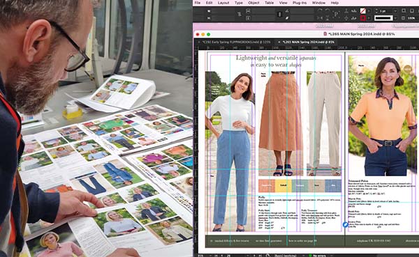Click the solid stroke style preview
The width and height of the screenshot is (419, 257).
click(383, 18)
